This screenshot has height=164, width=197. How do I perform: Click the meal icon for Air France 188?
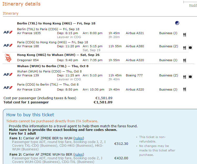click(x=185, y=48)
